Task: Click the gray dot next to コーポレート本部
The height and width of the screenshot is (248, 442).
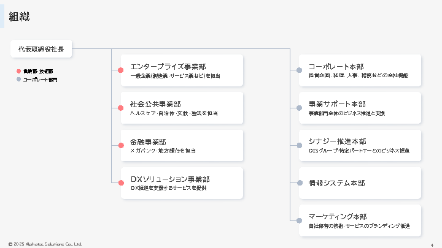Action: [x=299, y=70]
